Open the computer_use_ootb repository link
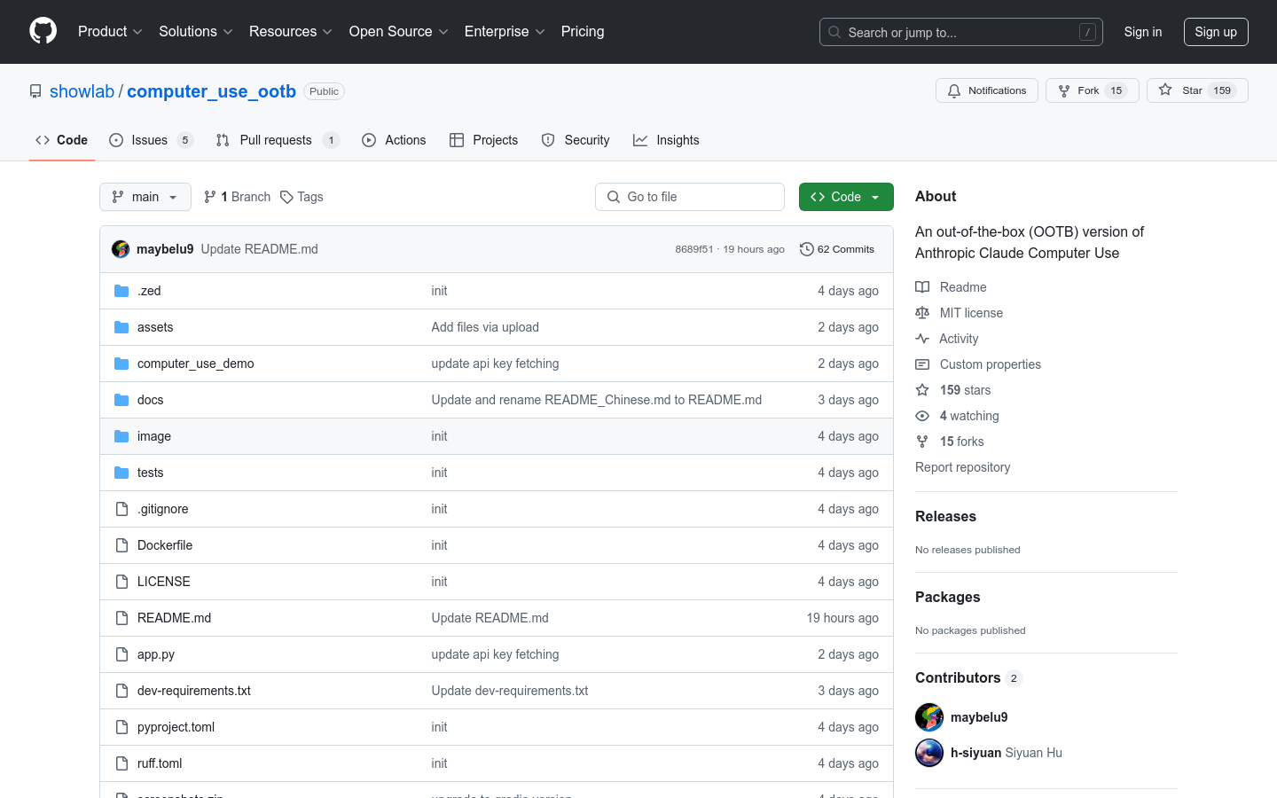The image size is (1277, 798). click(x=211, y=91)
